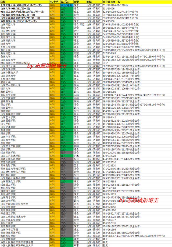Click the 本/专科 header cell

55,2
